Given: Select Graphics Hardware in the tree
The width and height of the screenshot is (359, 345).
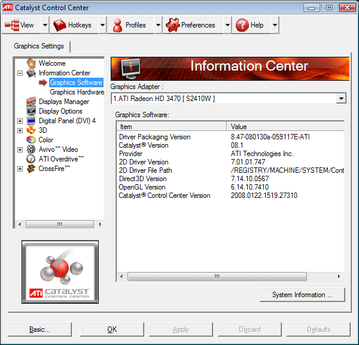Looking at the screenshot, I should [77, 92].
